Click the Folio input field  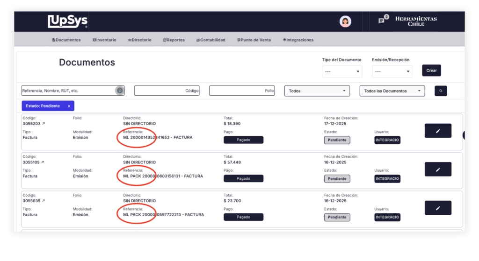click(x=242, y=91)
